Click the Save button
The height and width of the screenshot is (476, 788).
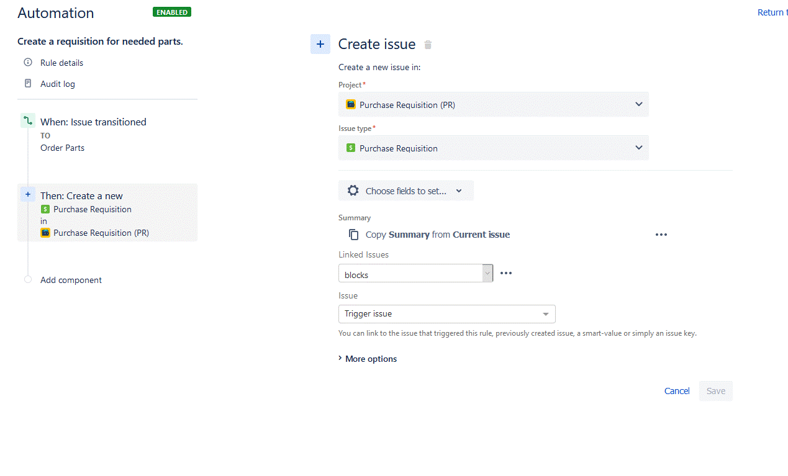click(716, 391)
